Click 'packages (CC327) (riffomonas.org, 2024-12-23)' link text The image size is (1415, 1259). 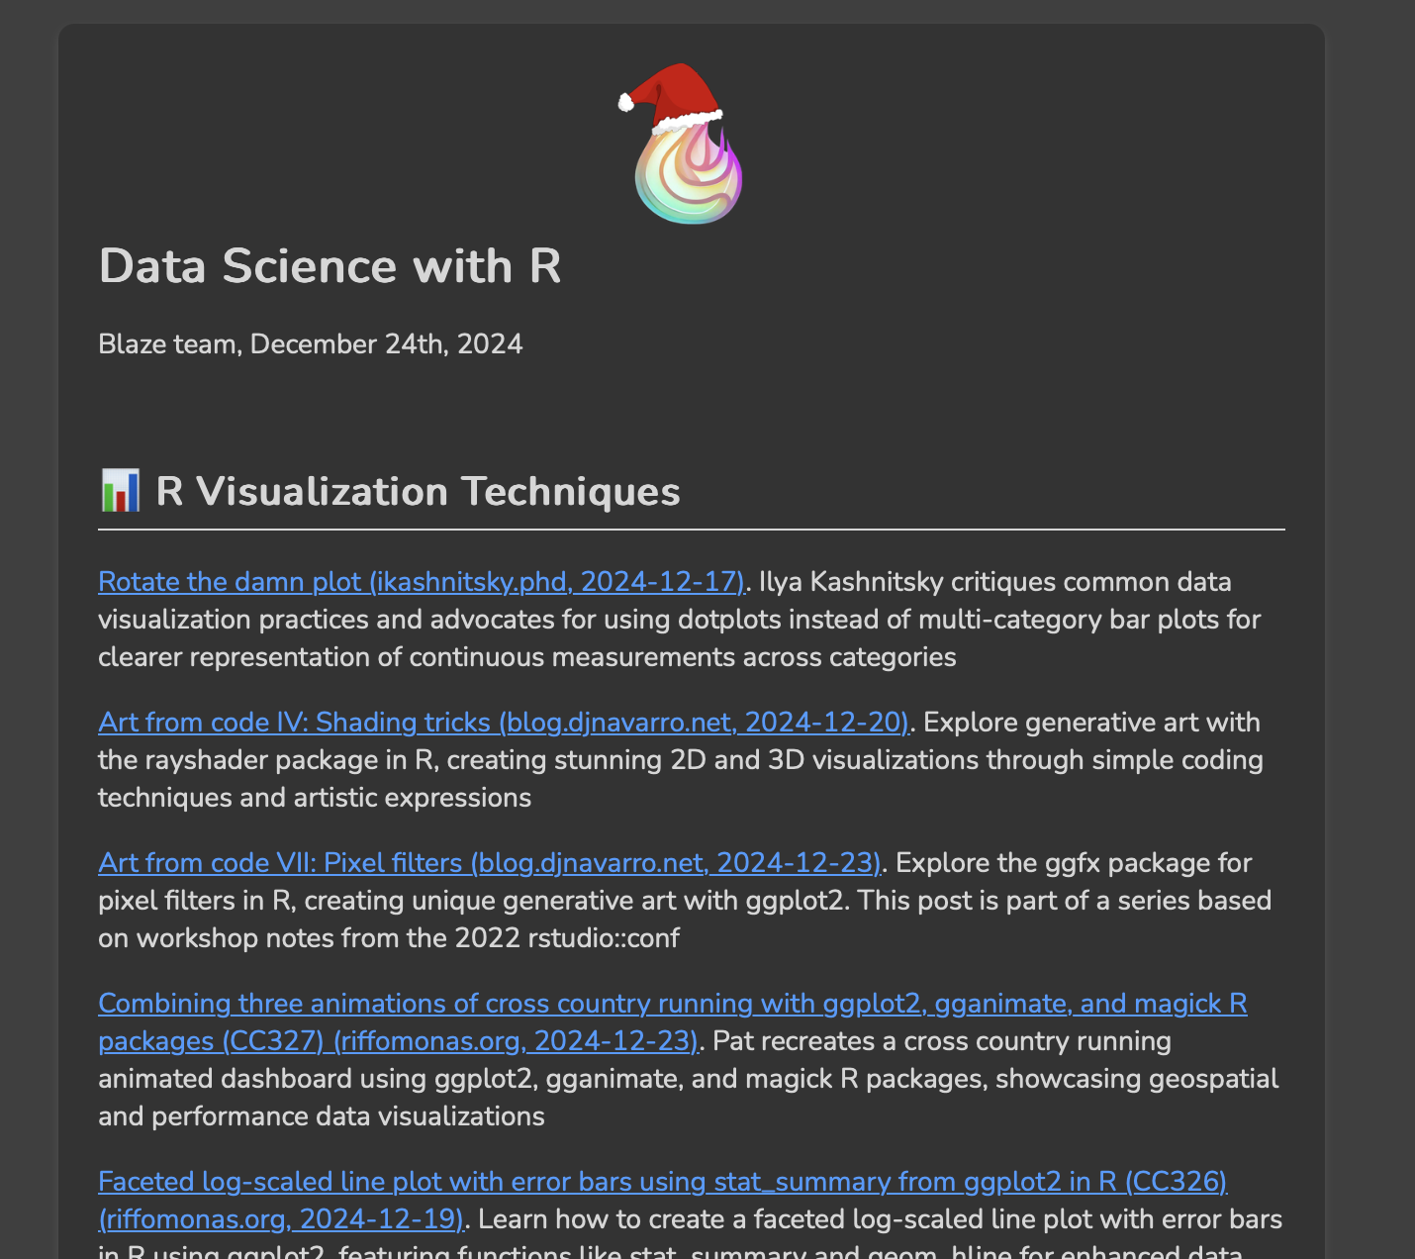tap(399, 1041)
